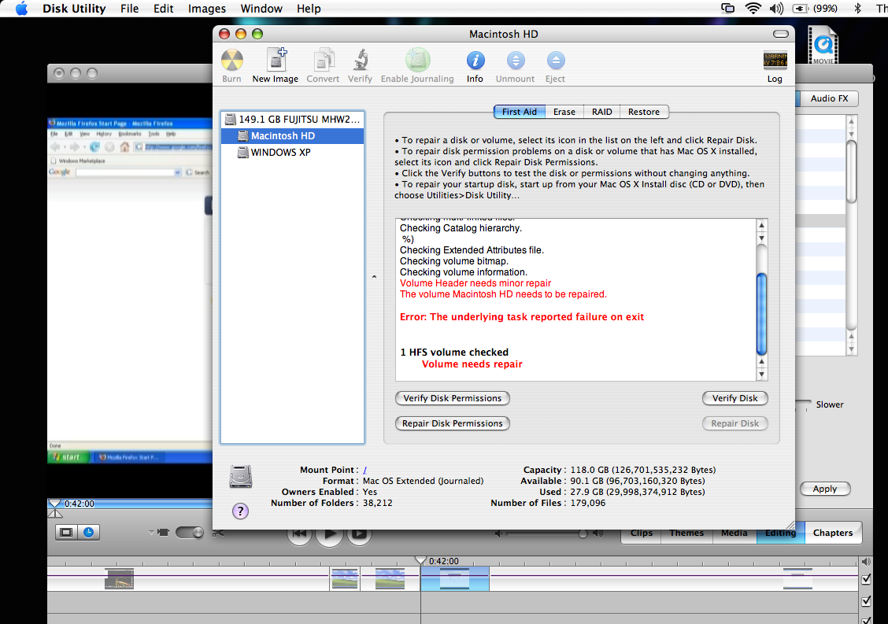Click the iMovie timeline speaker icon
Screen dimensions: 888x624
coord(867,562)
